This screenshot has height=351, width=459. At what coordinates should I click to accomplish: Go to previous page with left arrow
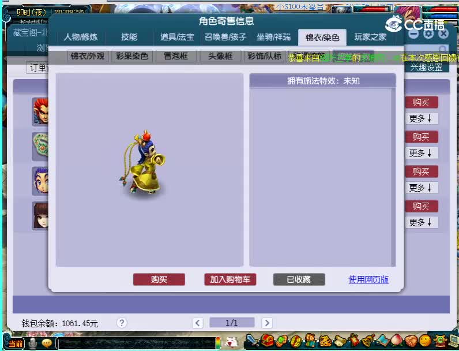click(198, 323)
